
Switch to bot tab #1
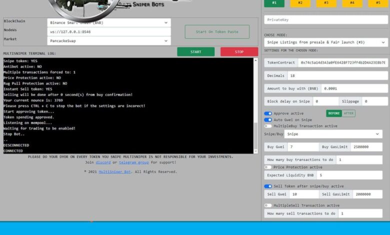point(274,3)
